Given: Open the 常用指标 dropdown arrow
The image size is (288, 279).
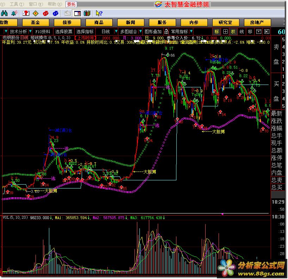Looking at the screenshot, I should tap(191, 31).
